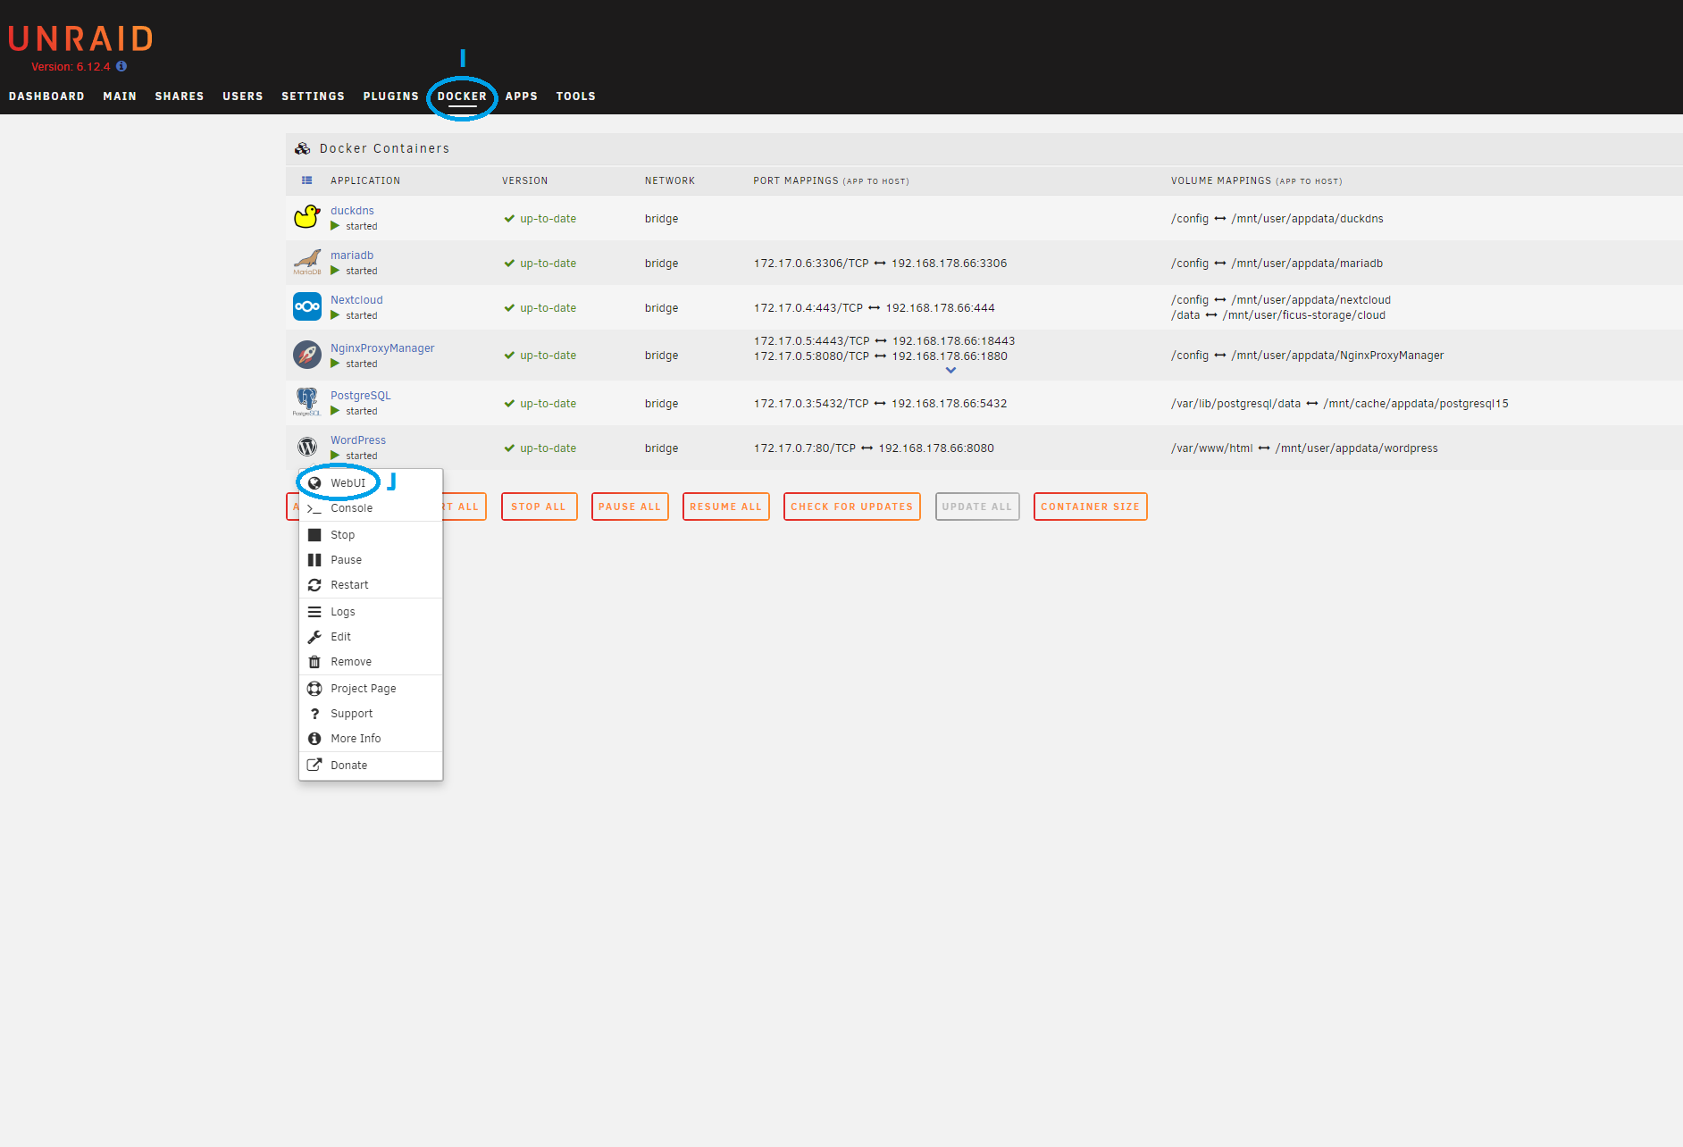Click the Container Size button
The image size is (1683, 1147).
[1089, 507]
